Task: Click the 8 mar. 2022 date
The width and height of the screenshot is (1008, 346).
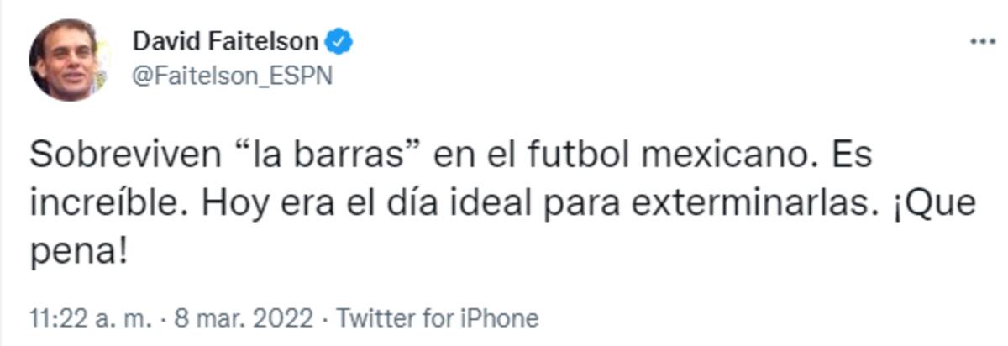Action: (244, 319)
